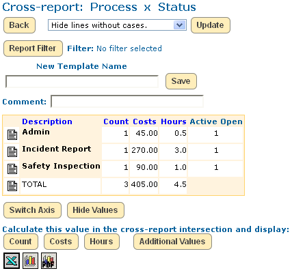Screen dimensions: 292x273
Task: Open the Safety Inspection row document icon
Action: [12, 169]
